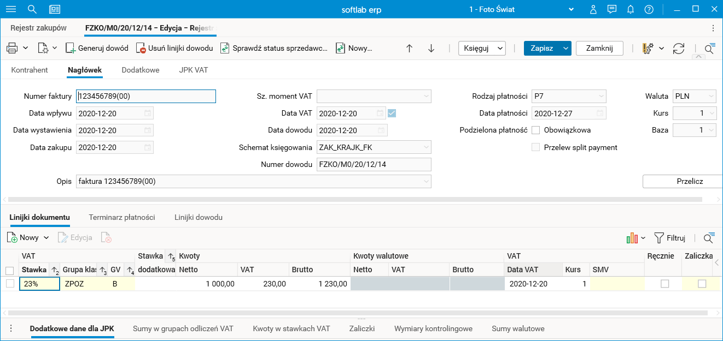The width and height of the screenshot is (723, 341).
Task: Click the Numer faktury input field
Action: pyautogui.click(x=146, y=97)
